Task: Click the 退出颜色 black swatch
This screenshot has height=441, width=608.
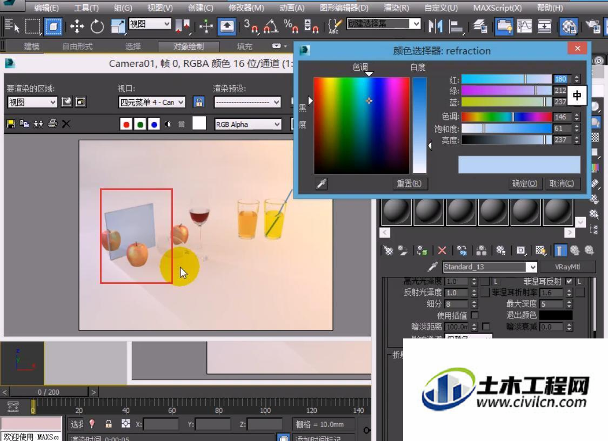Action: click(x=555, y=315)
